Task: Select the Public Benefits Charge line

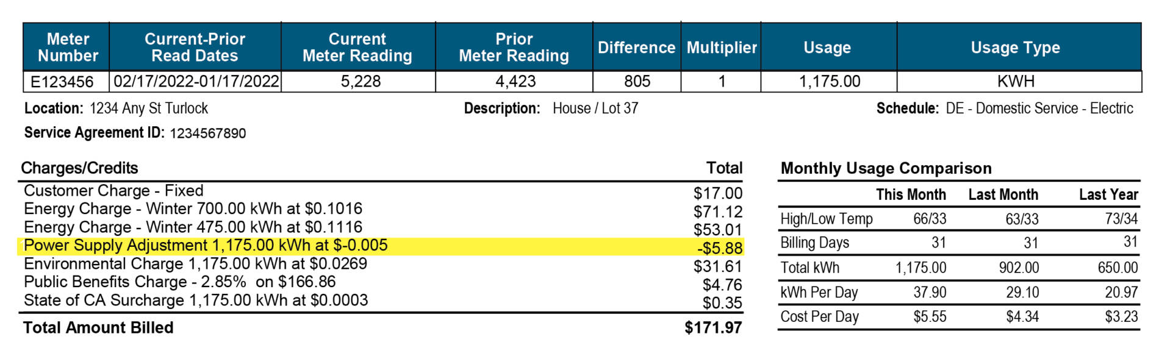Action: click(x=179, y=282)
